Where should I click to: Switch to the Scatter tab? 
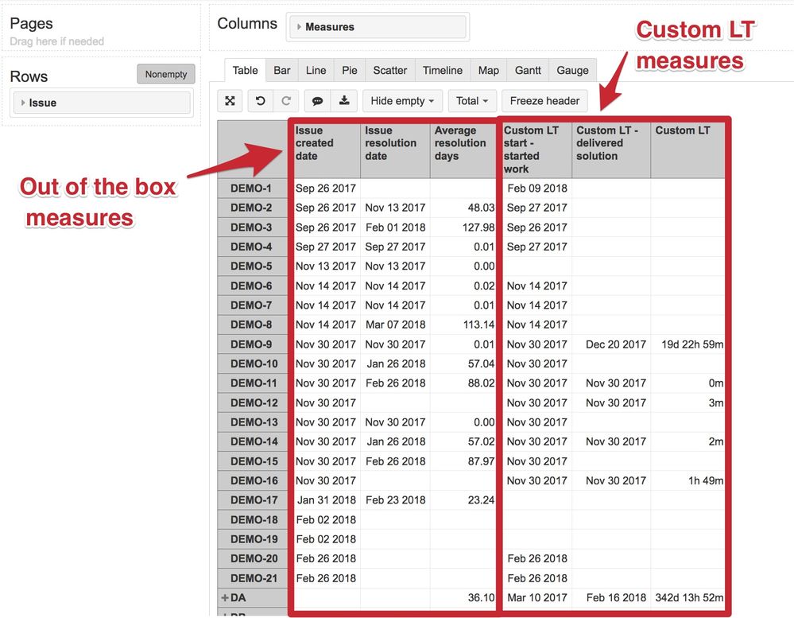[390, 71]
